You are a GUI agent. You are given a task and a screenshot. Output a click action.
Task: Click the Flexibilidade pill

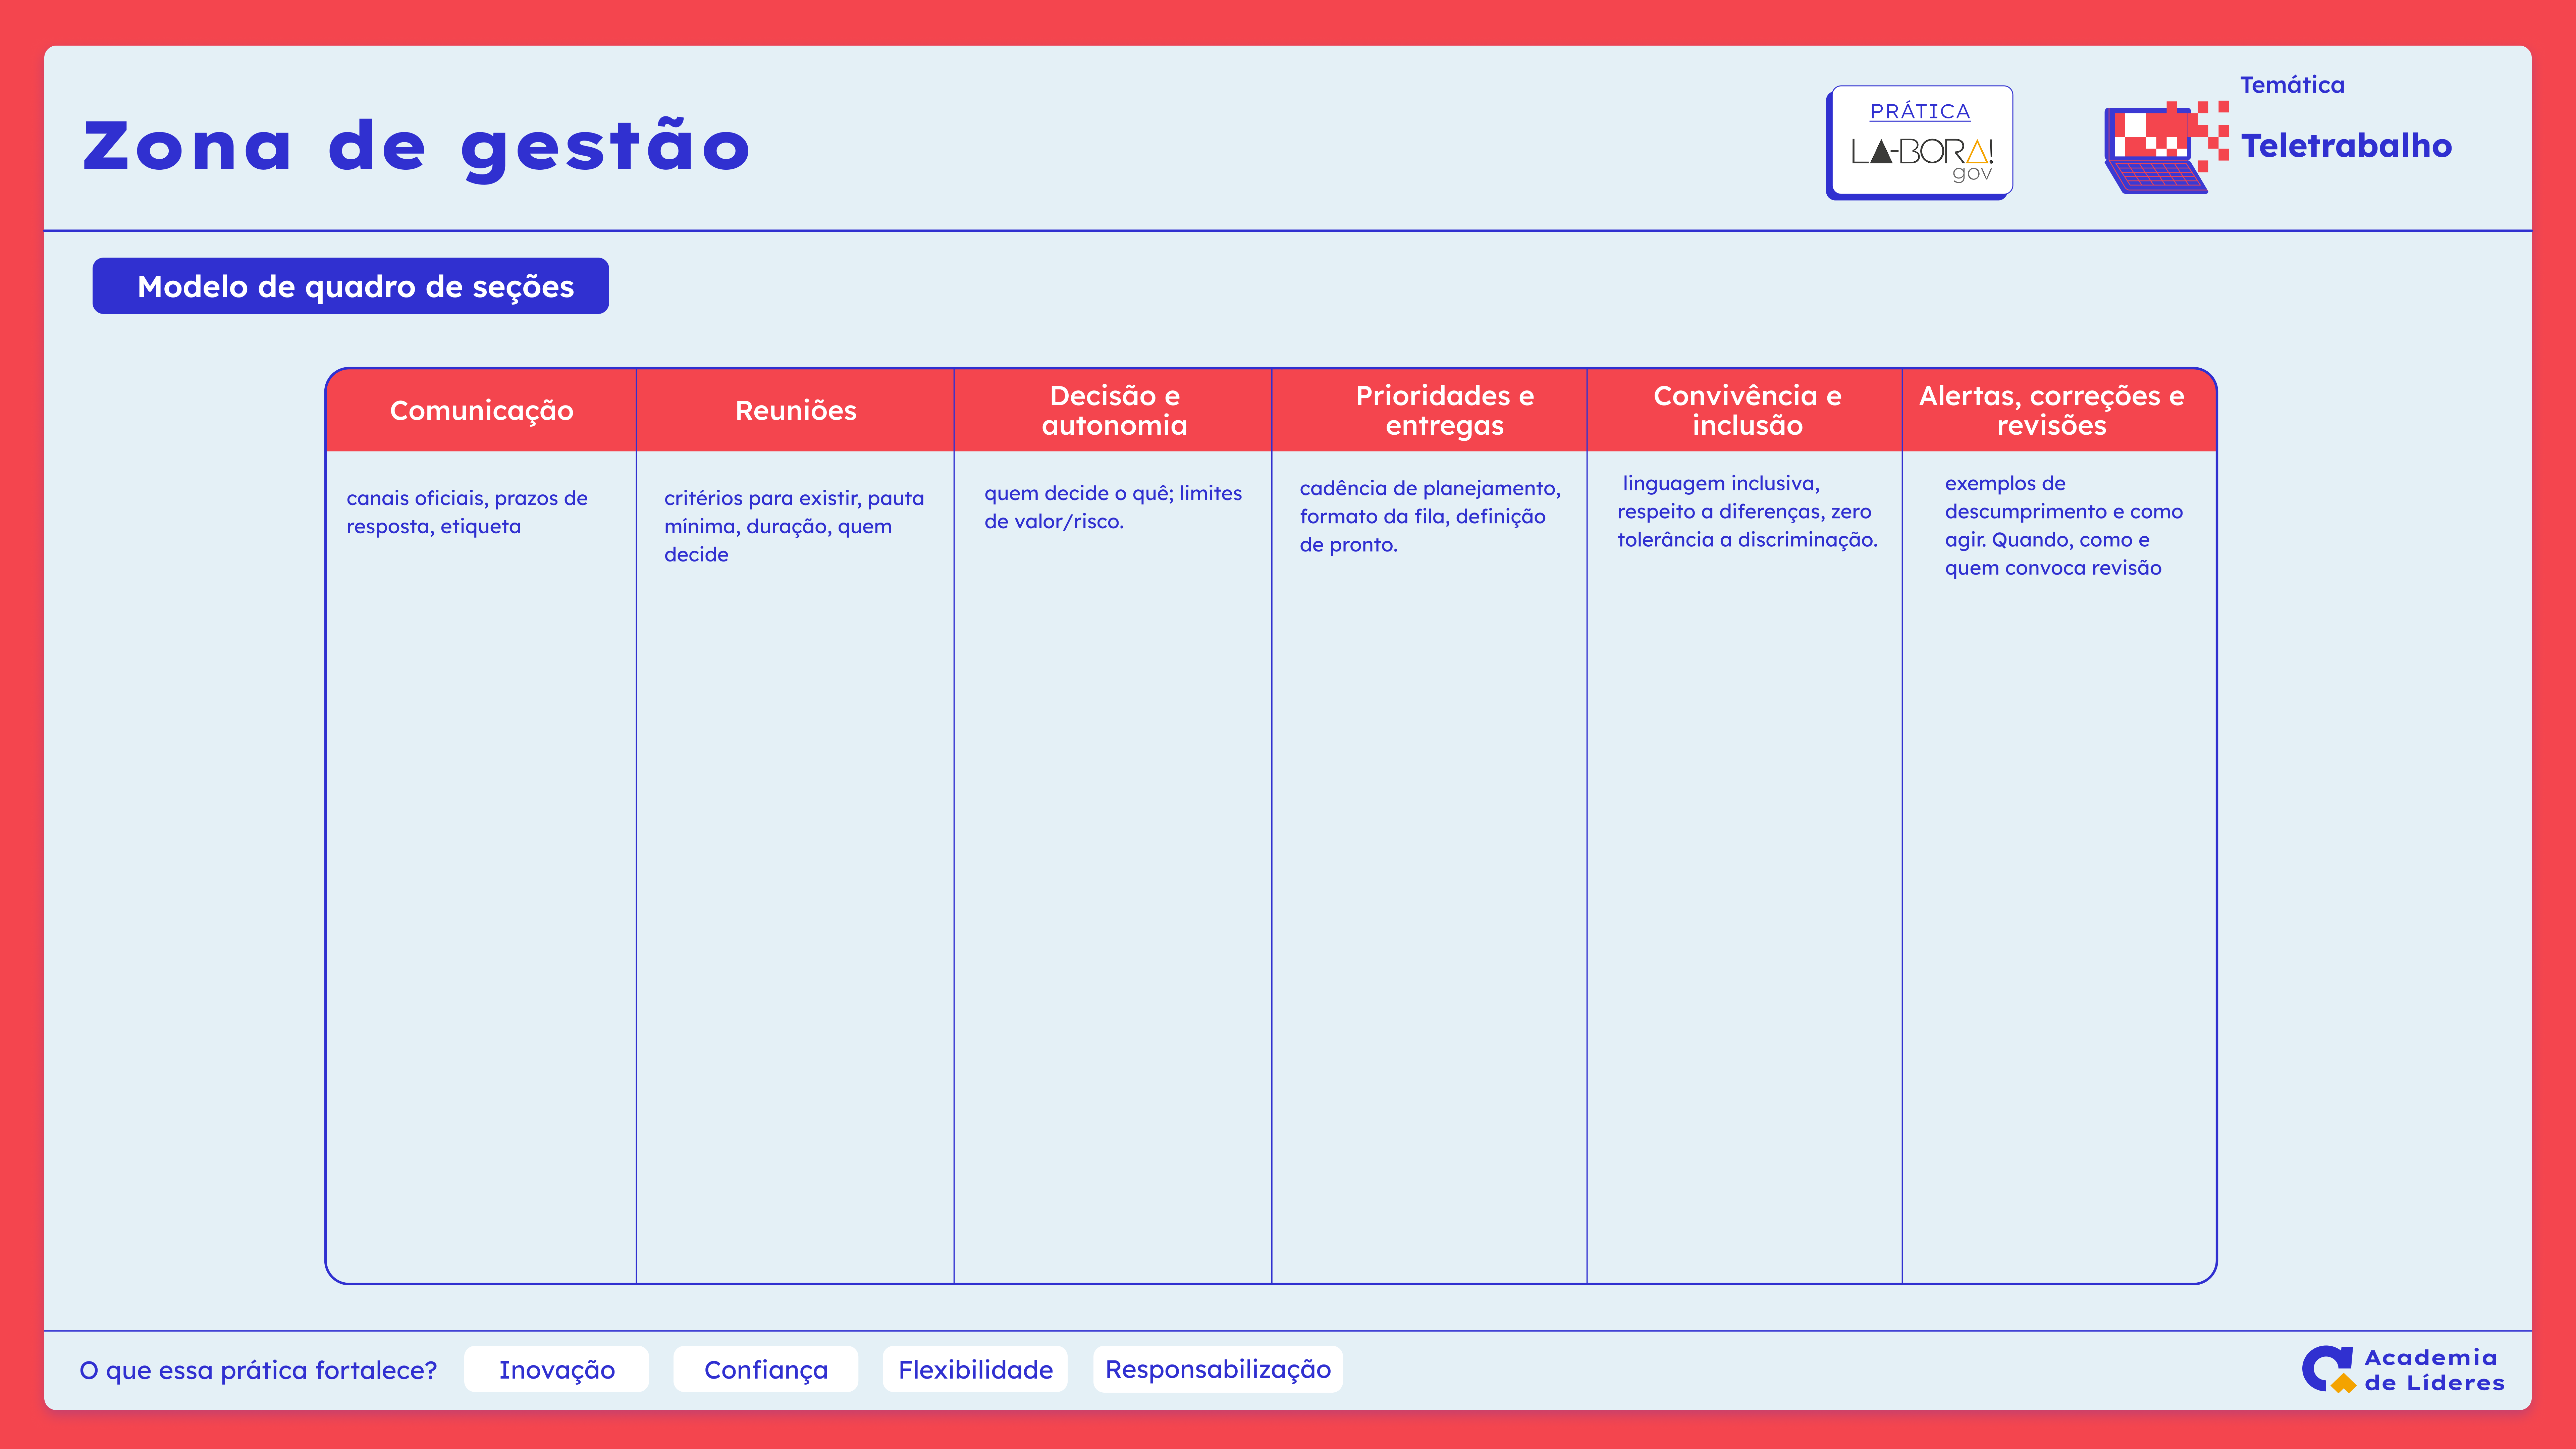tap(975, 1369)
